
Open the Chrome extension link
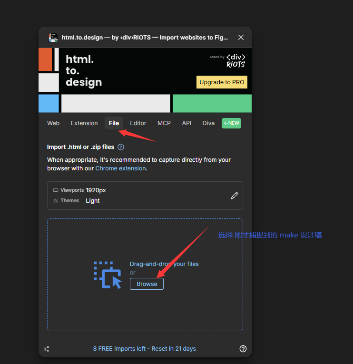click(x=120, y=168)
